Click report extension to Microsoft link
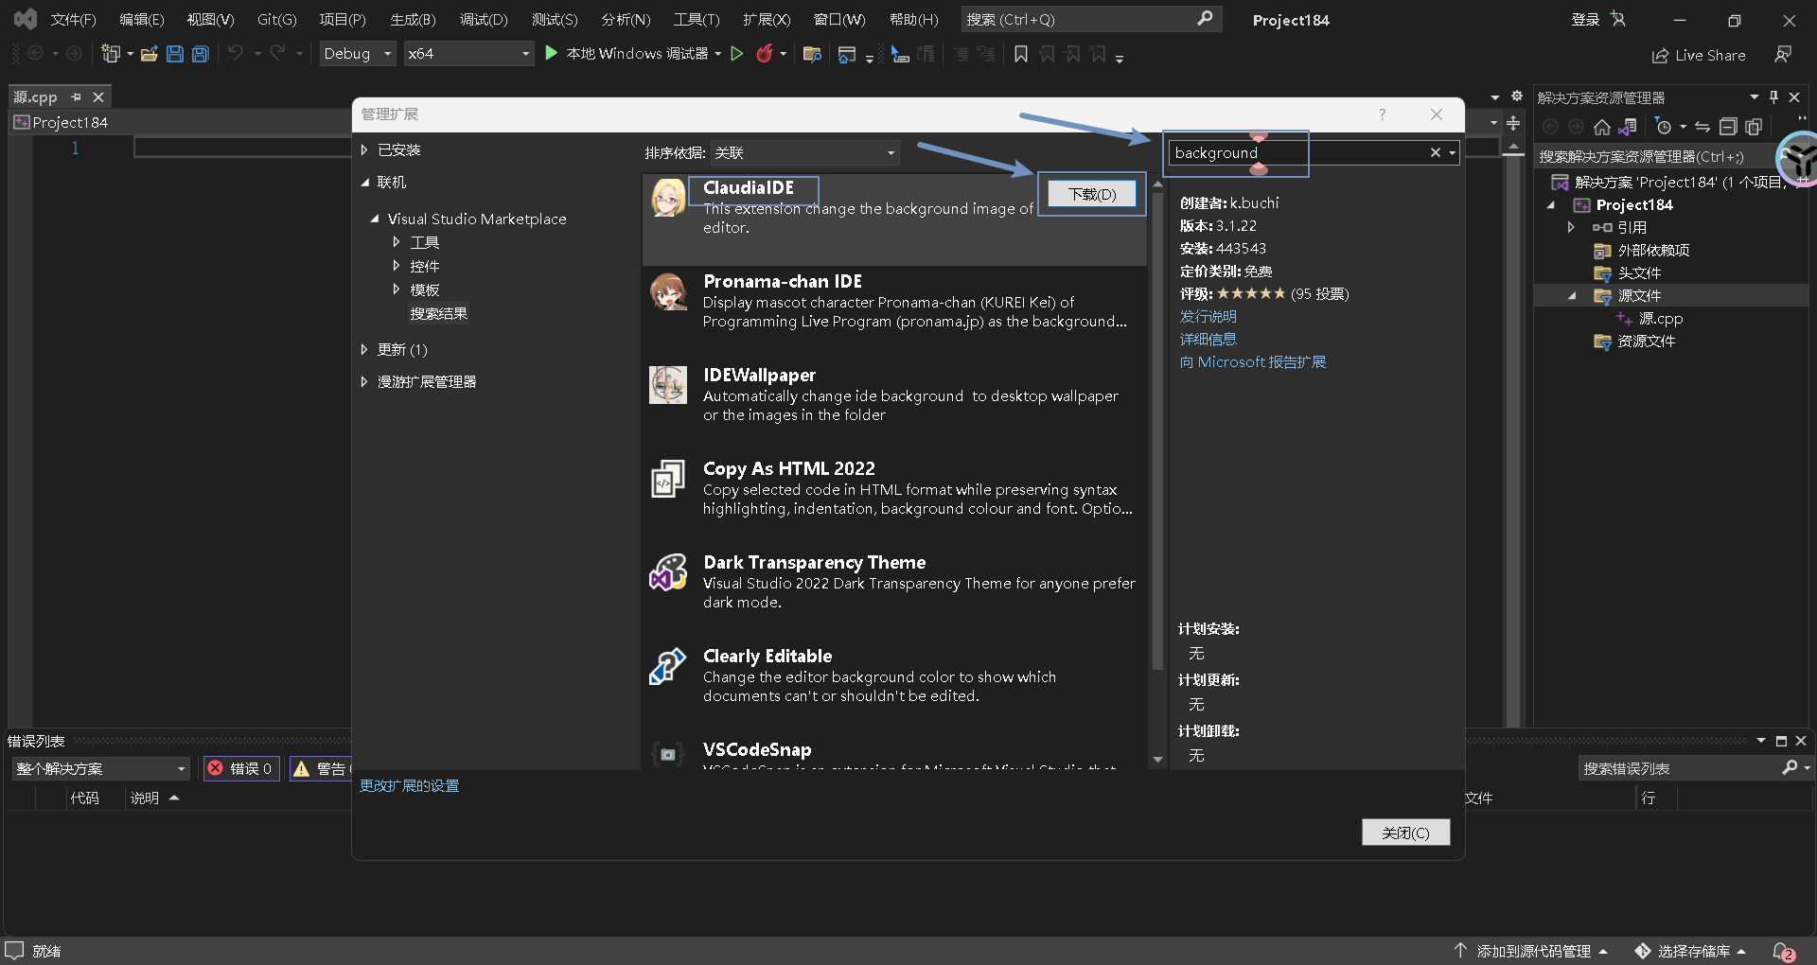1817x965 pixels. [1253, 362]
